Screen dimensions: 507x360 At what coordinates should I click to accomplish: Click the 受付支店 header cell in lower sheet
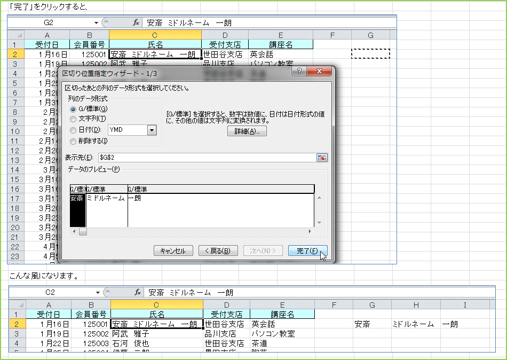tap(227, 314)
